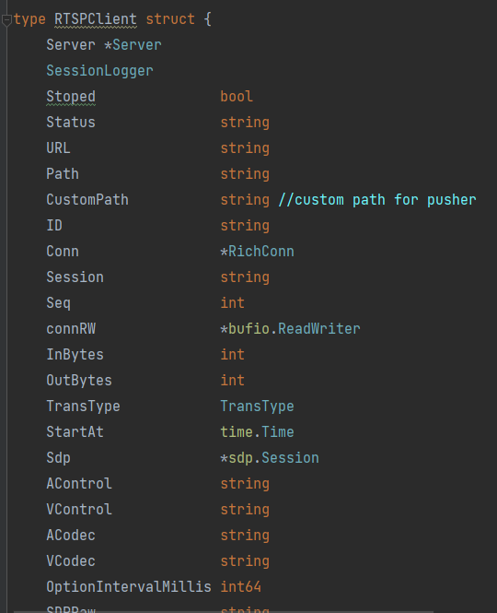Click the InBytes field name

pos(75,355)
